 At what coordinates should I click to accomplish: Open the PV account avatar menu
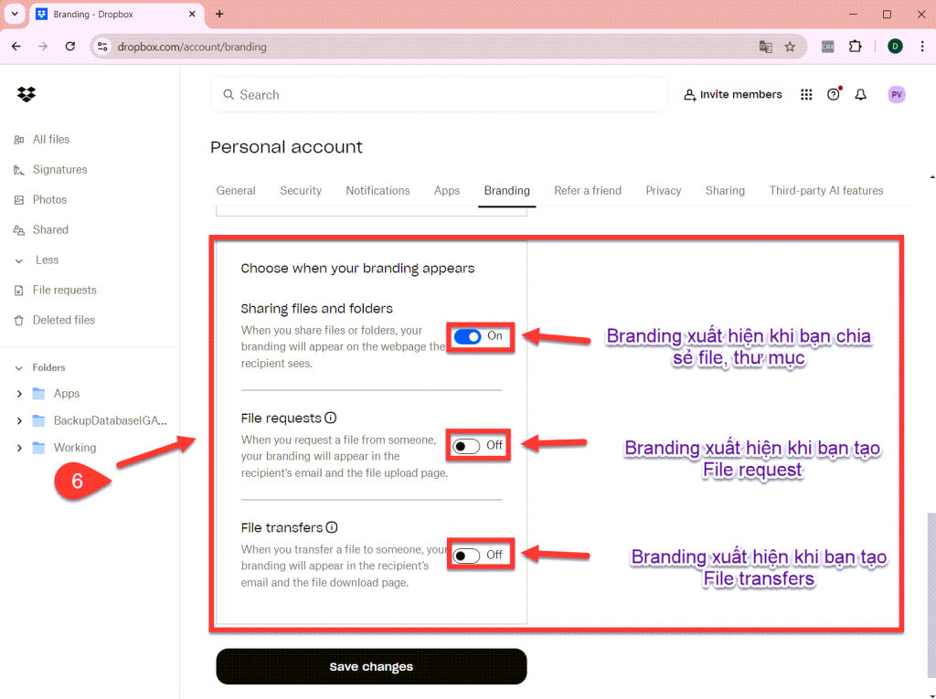896,94
